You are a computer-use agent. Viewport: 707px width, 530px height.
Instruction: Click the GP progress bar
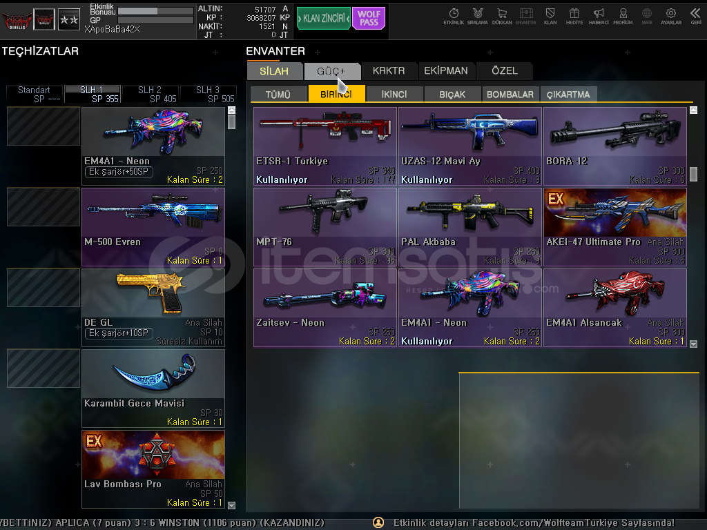pyautogui.click(x=155, y=20)
